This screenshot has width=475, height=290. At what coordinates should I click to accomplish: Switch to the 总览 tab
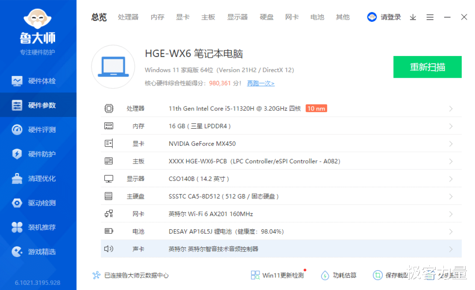point(99,17)
